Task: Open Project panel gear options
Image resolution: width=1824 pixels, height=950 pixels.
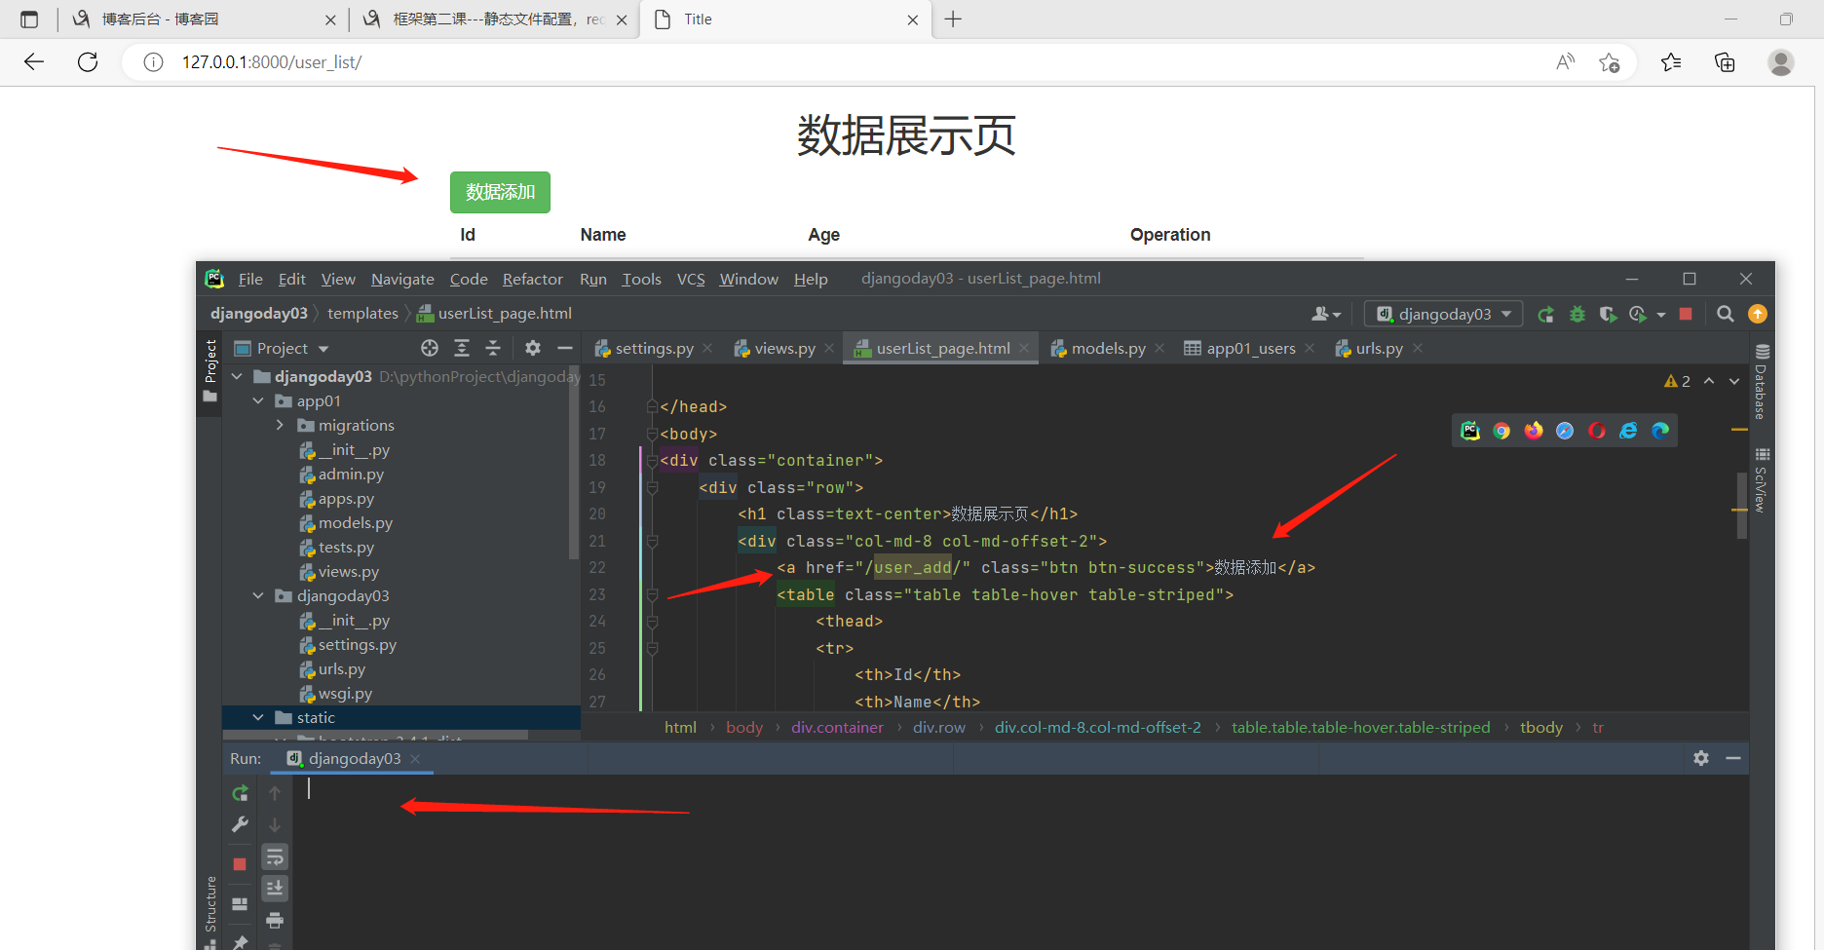Action: pos(533,348)
